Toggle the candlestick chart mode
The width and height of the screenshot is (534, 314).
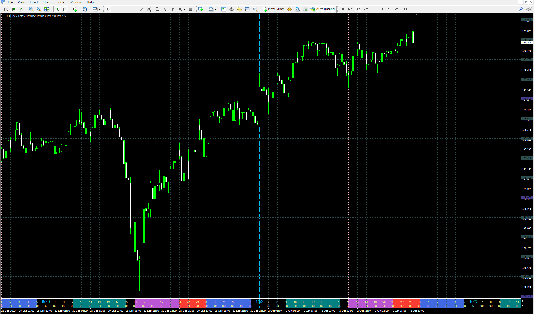point(13,9)
